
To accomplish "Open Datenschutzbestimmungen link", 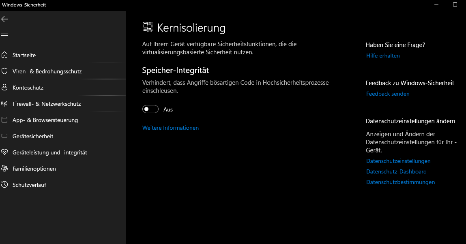I will pos(400,182).
